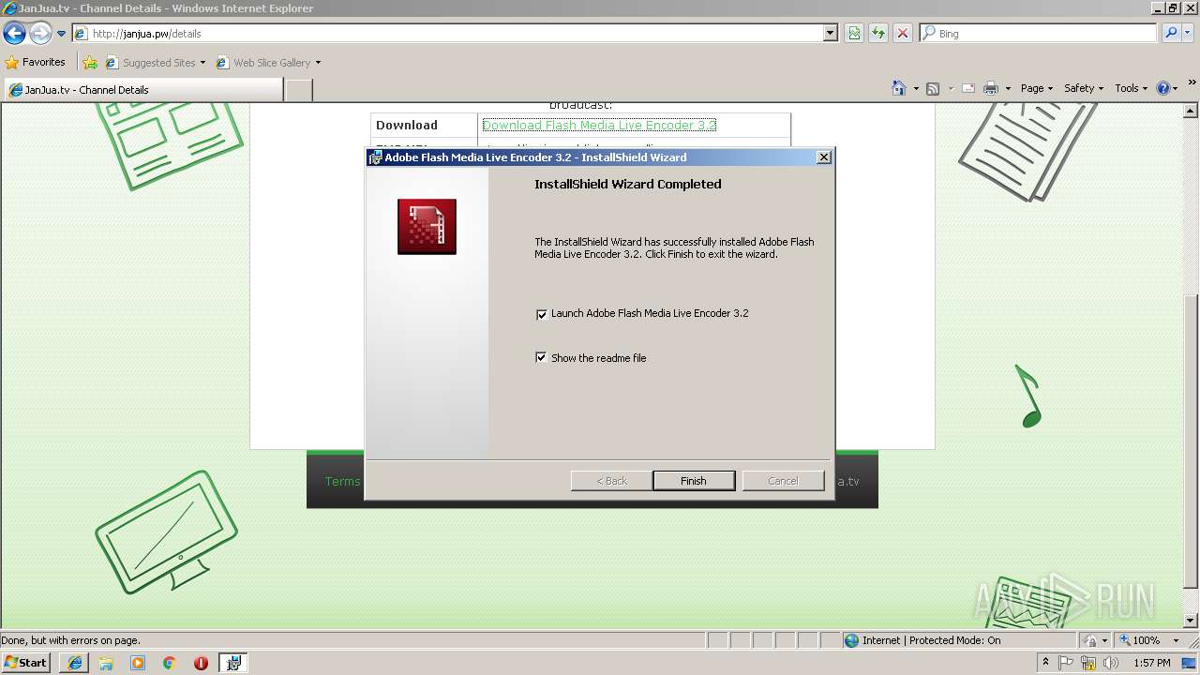The height and width of the screenshot is (675, 1200).
Task: Toggle Show the readme file checkbox
Action: (541, 357)
